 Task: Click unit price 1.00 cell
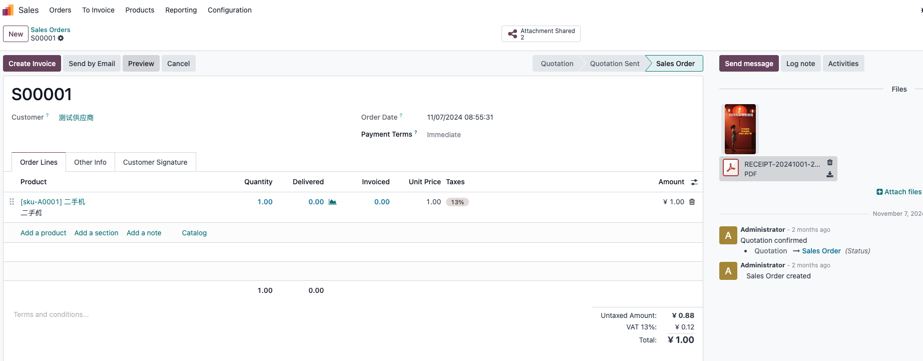point(433,202)
